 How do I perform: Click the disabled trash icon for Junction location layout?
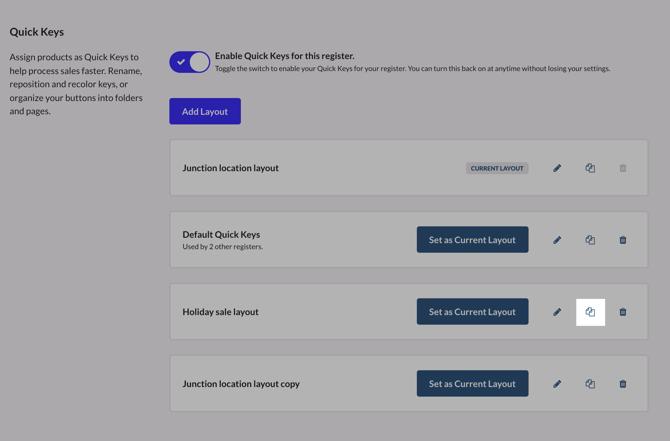pos(623,168)
